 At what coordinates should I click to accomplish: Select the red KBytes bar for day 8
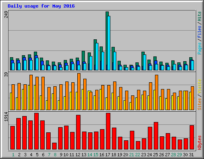(54, 146)
